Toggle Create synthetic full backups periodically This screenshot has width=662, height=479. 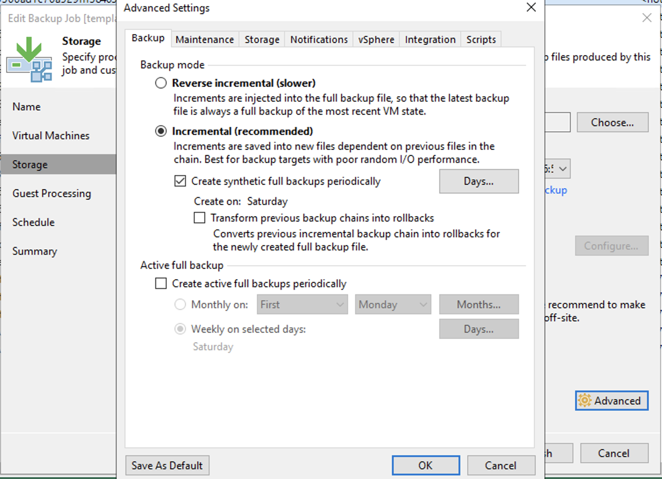tap(180, 181)
